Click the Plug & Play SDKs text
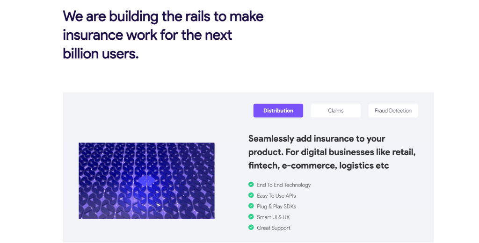The image size is (479, 243). click(276, 207)
